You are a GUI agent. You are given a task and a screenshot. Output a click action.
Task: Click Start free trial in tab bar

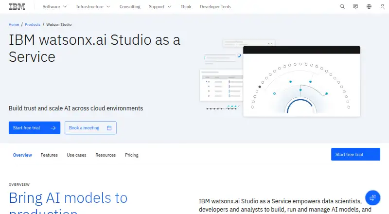coord(355,154)
